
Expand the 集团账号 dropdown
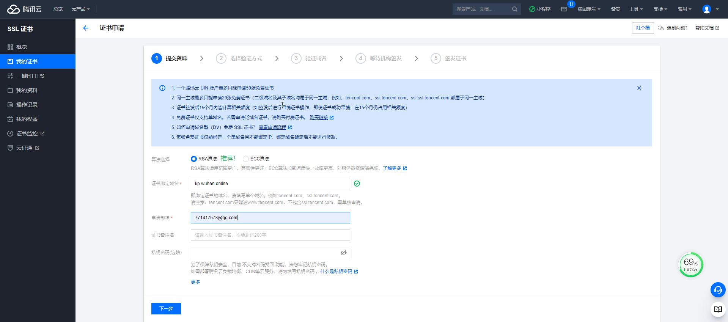[589, 9]
